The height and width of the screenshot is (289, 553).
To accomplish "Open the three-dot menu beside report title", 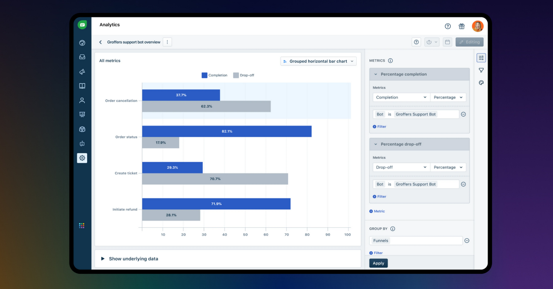I will tap(167, 42).
